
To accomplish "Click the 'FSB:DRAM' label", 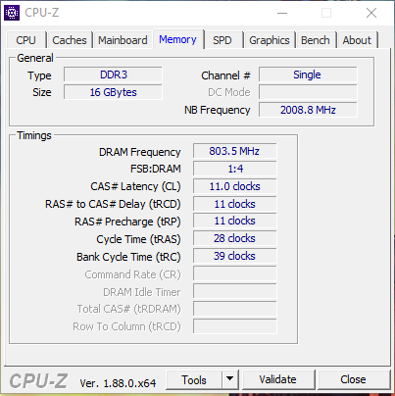I will click(156, 169).
